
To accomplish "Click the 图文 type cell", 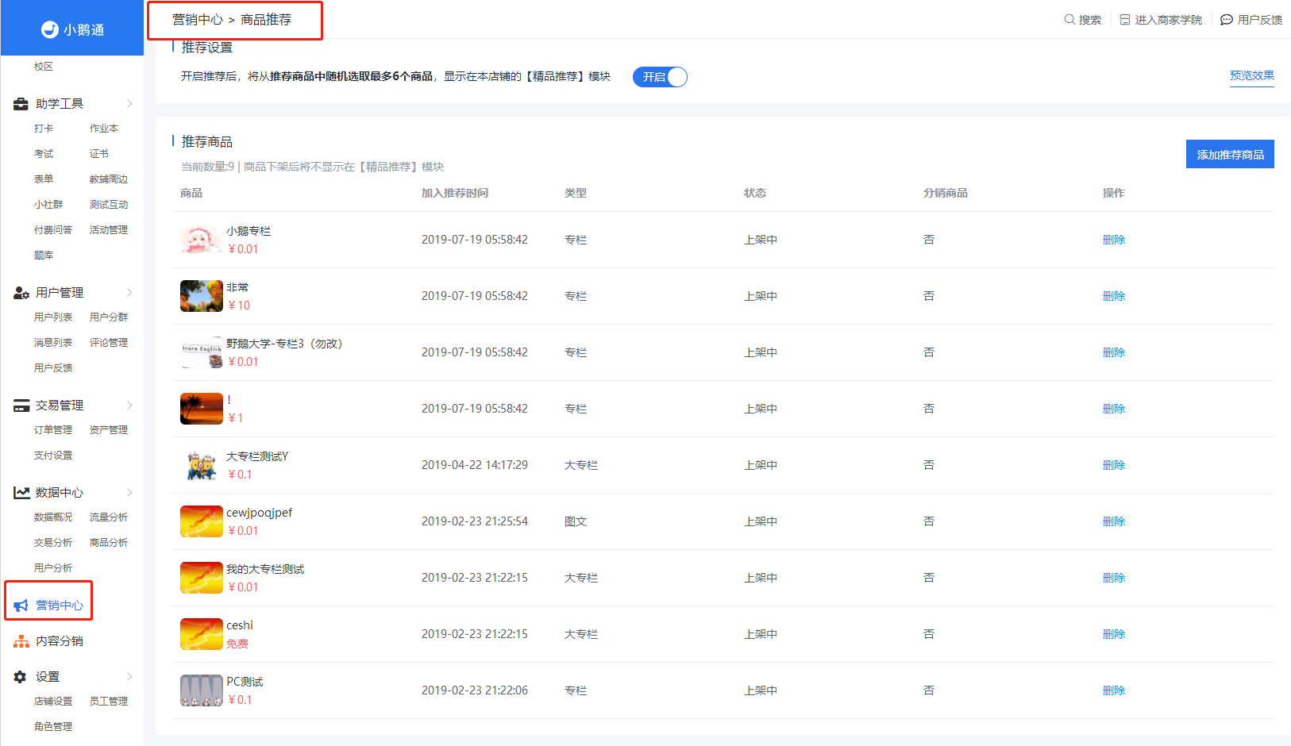I will click(576, 521).
